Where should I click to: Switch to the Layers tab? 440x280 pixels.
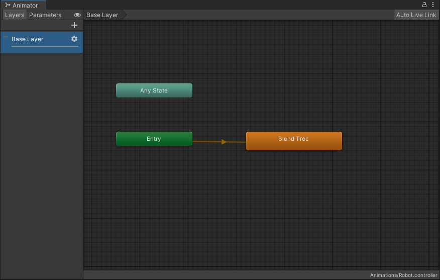[15, 15]
